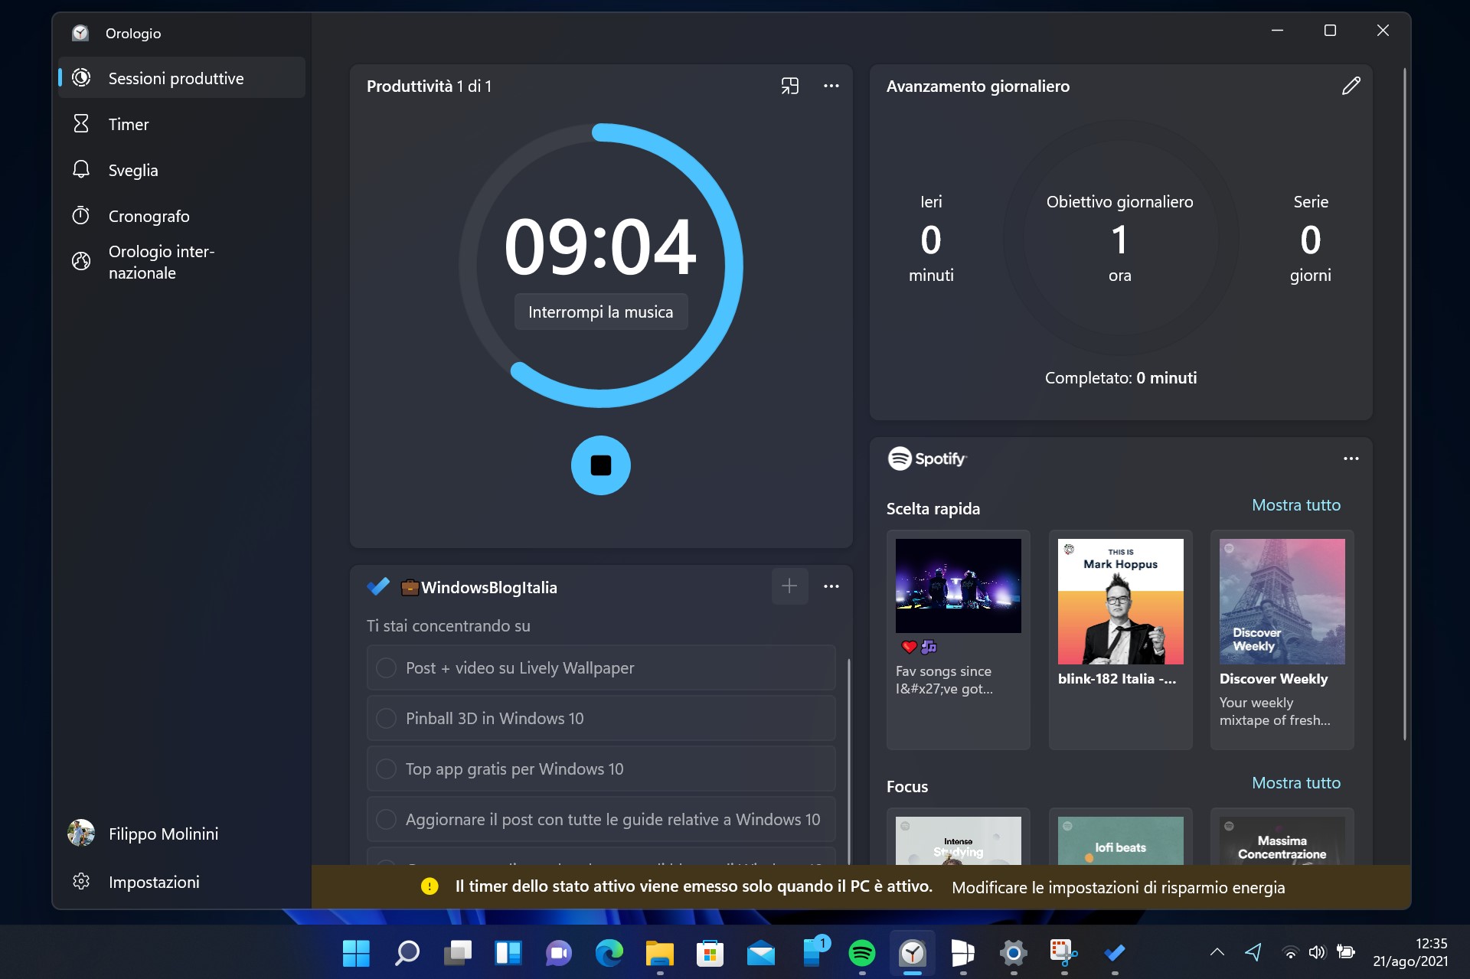Click Modificare le impostazioni di risparmio energia link
This screenshot has height=979, width=1470.
[x=1118, y=887]
